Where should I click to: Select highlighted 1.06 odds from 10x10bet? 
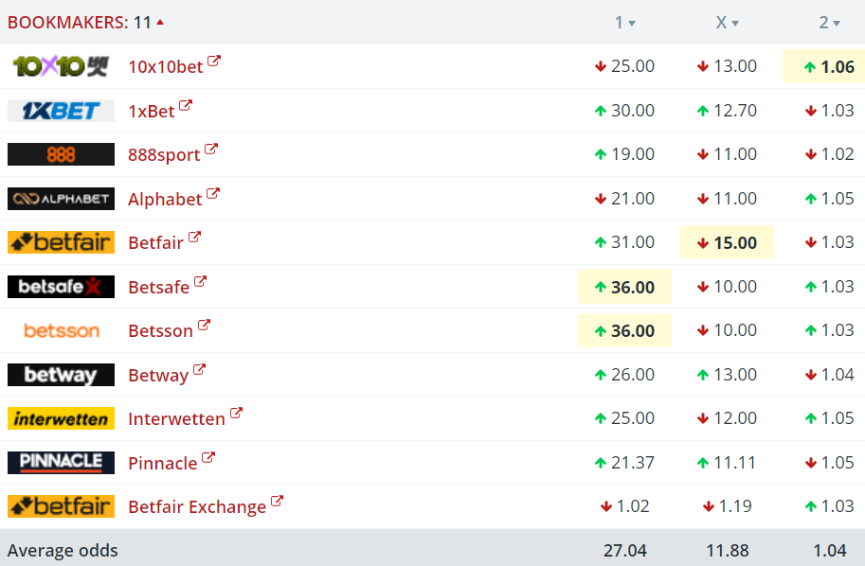click(823, 66)
